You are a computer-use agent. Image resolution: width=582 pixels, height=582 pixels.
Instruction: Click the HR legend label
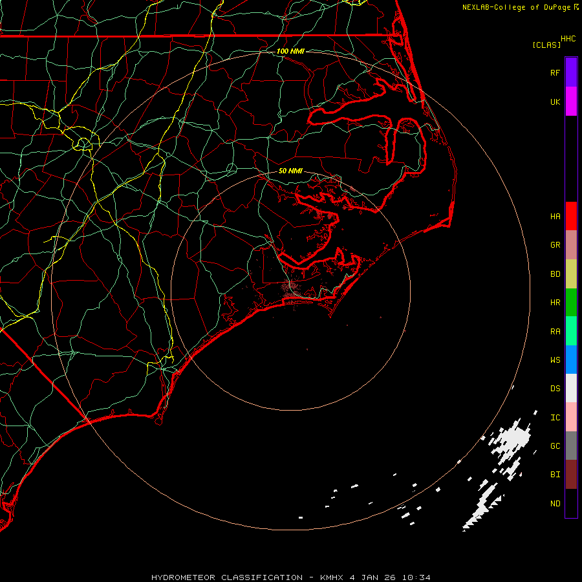pos(555,303)
